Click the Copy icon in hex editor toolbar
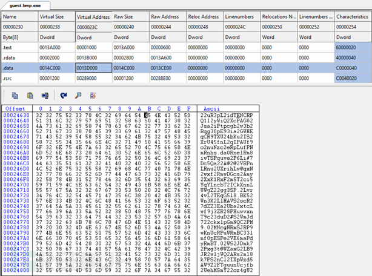Viewport: 372px width, 276px height. tap(15, 96)
